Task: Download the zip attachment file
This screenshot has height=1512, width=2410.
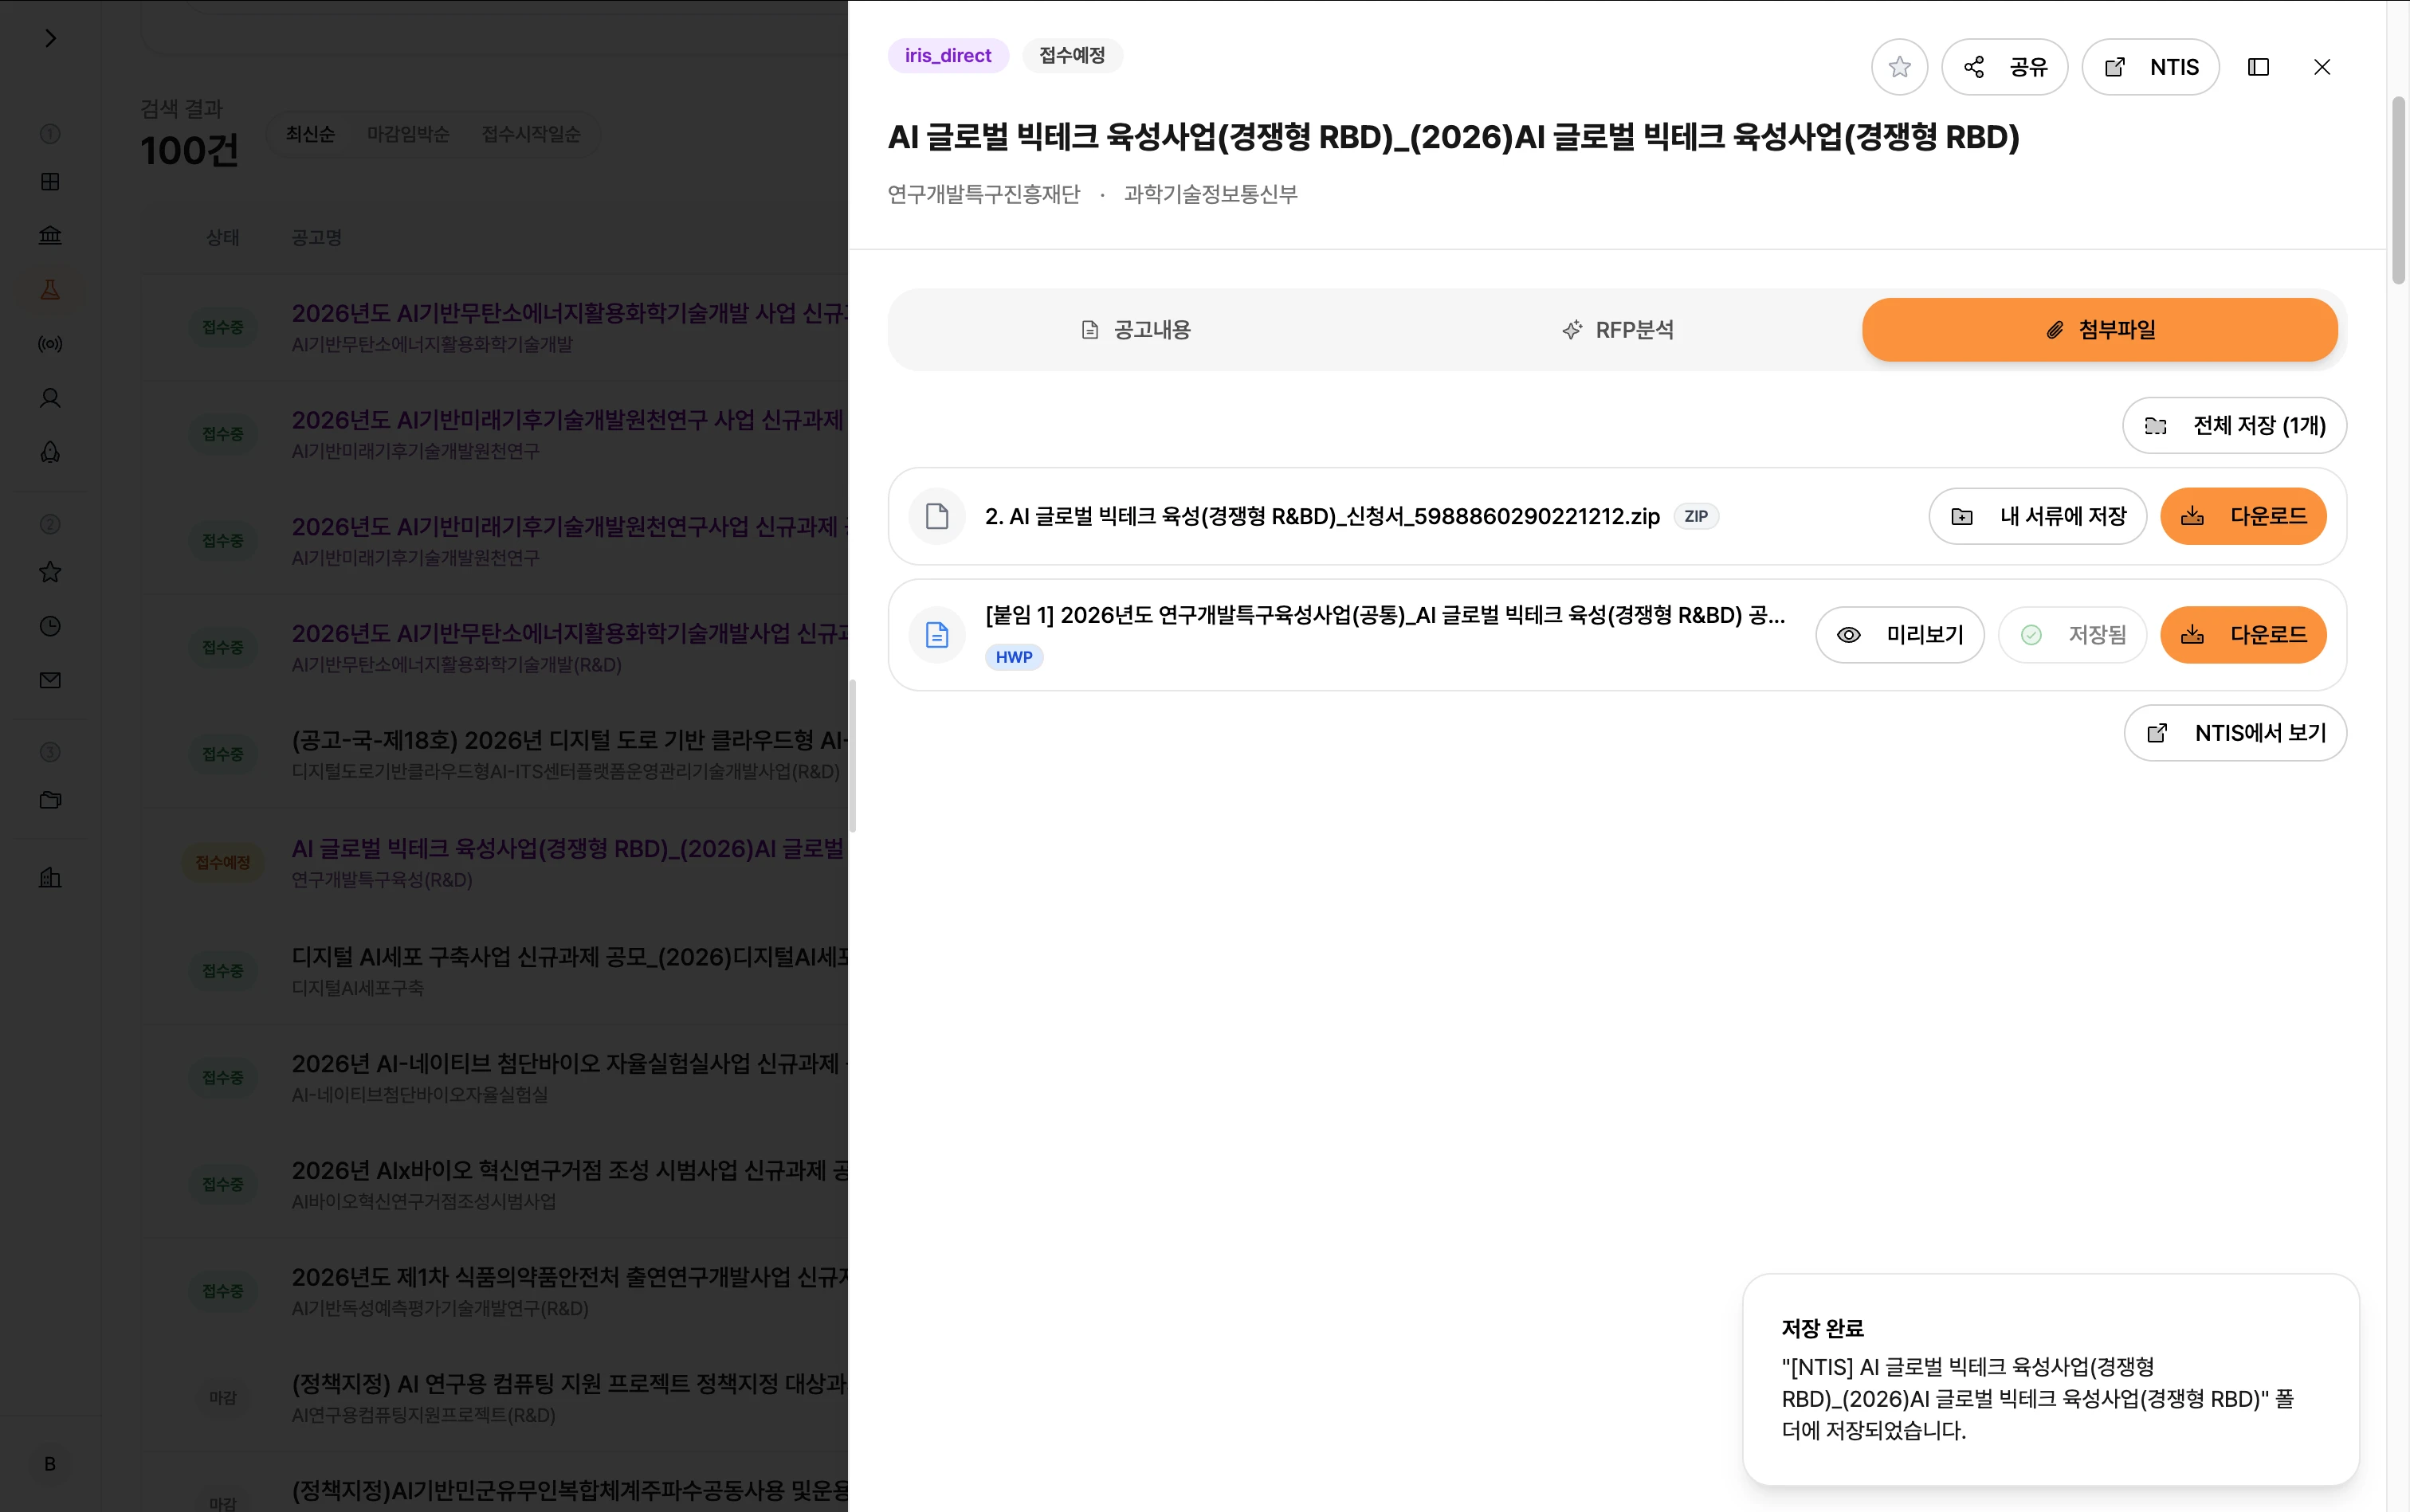Action: point(2243,516)
